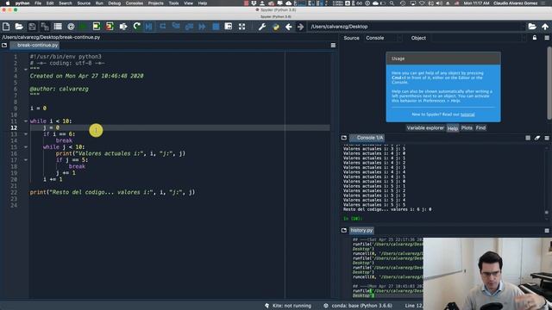Open the Help pane options menu

547,38
